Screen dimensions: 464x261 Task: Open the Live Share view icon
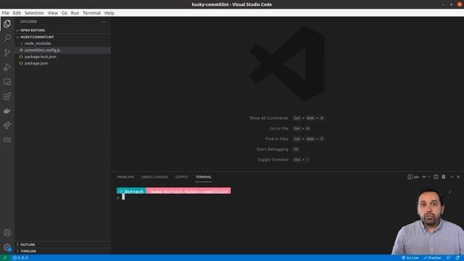[x=7, y=125]
